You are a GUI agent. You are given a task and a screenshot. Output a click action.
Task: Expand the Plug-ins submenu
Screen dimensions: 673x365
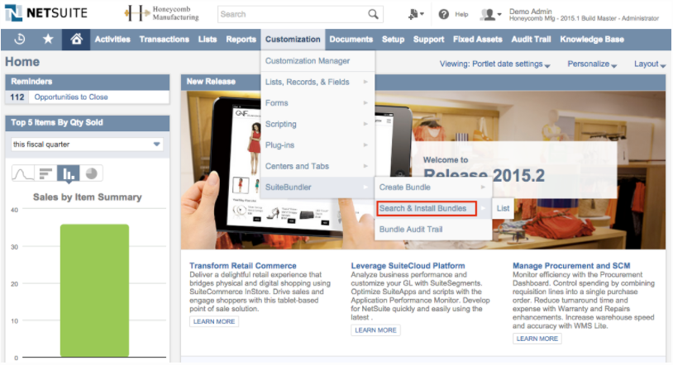point(317,145)
